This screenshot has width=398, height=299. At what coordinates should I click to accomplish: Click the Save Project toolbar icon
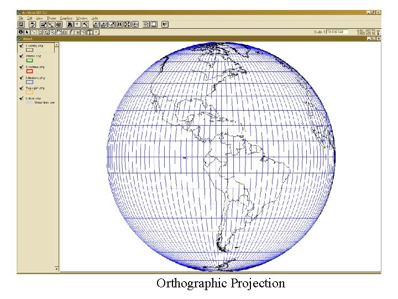[22, 24]
